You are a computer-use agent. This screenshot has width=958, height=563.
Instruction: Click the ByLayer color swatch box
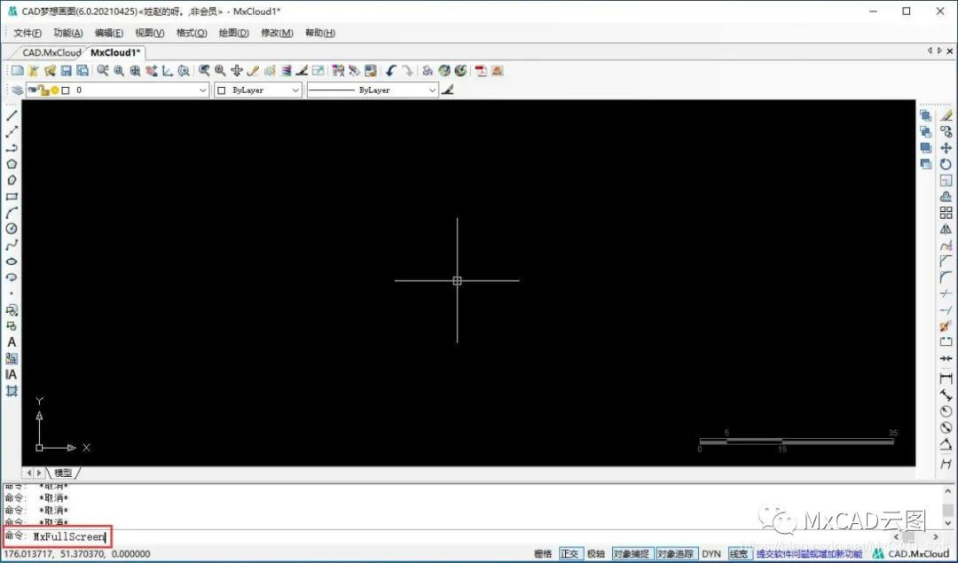click(221, 90)
